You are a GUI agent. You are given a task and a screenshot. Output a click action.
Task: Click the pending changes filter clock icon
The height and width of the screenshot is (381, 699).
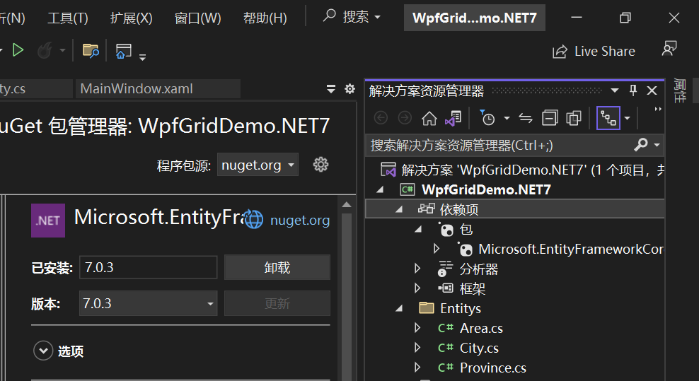click(487, 118)
